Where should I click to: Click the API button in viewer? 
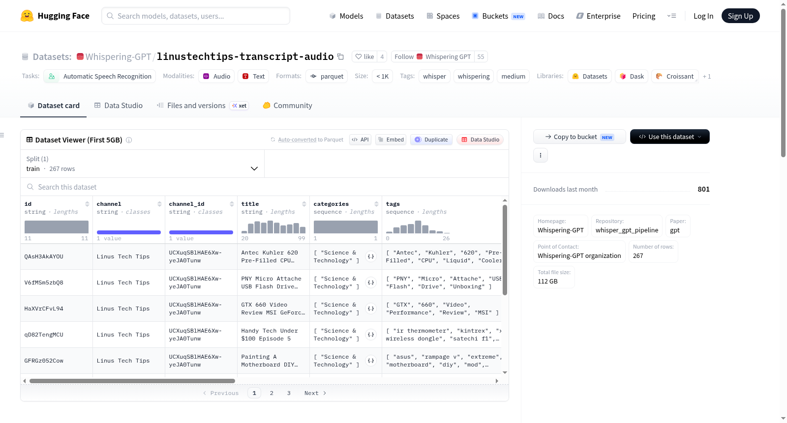tap(360, 140)
